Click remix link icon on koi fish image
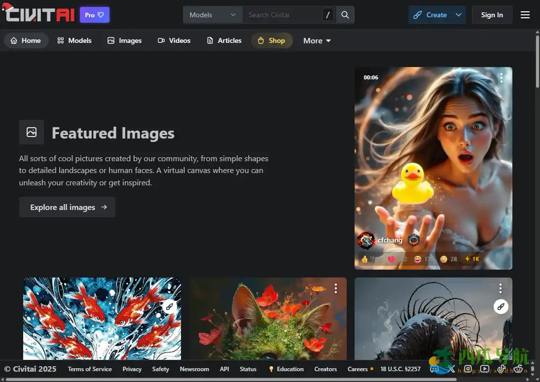 169,307
